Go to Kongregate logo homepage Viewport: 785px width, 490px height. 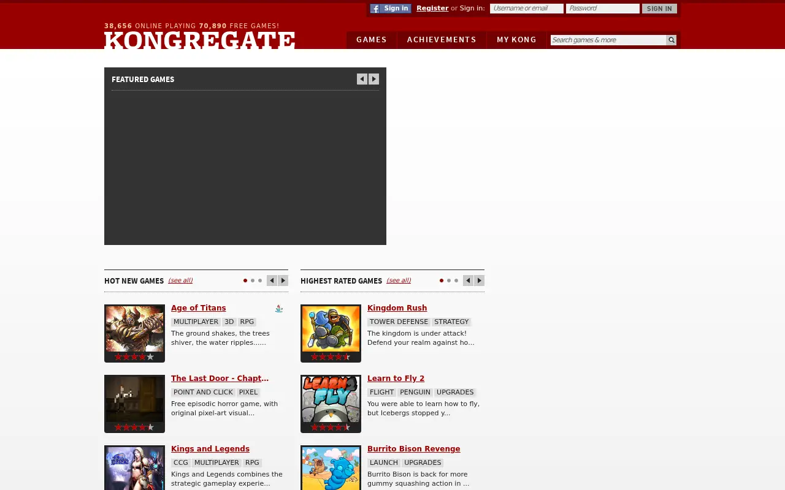[200, 40]
